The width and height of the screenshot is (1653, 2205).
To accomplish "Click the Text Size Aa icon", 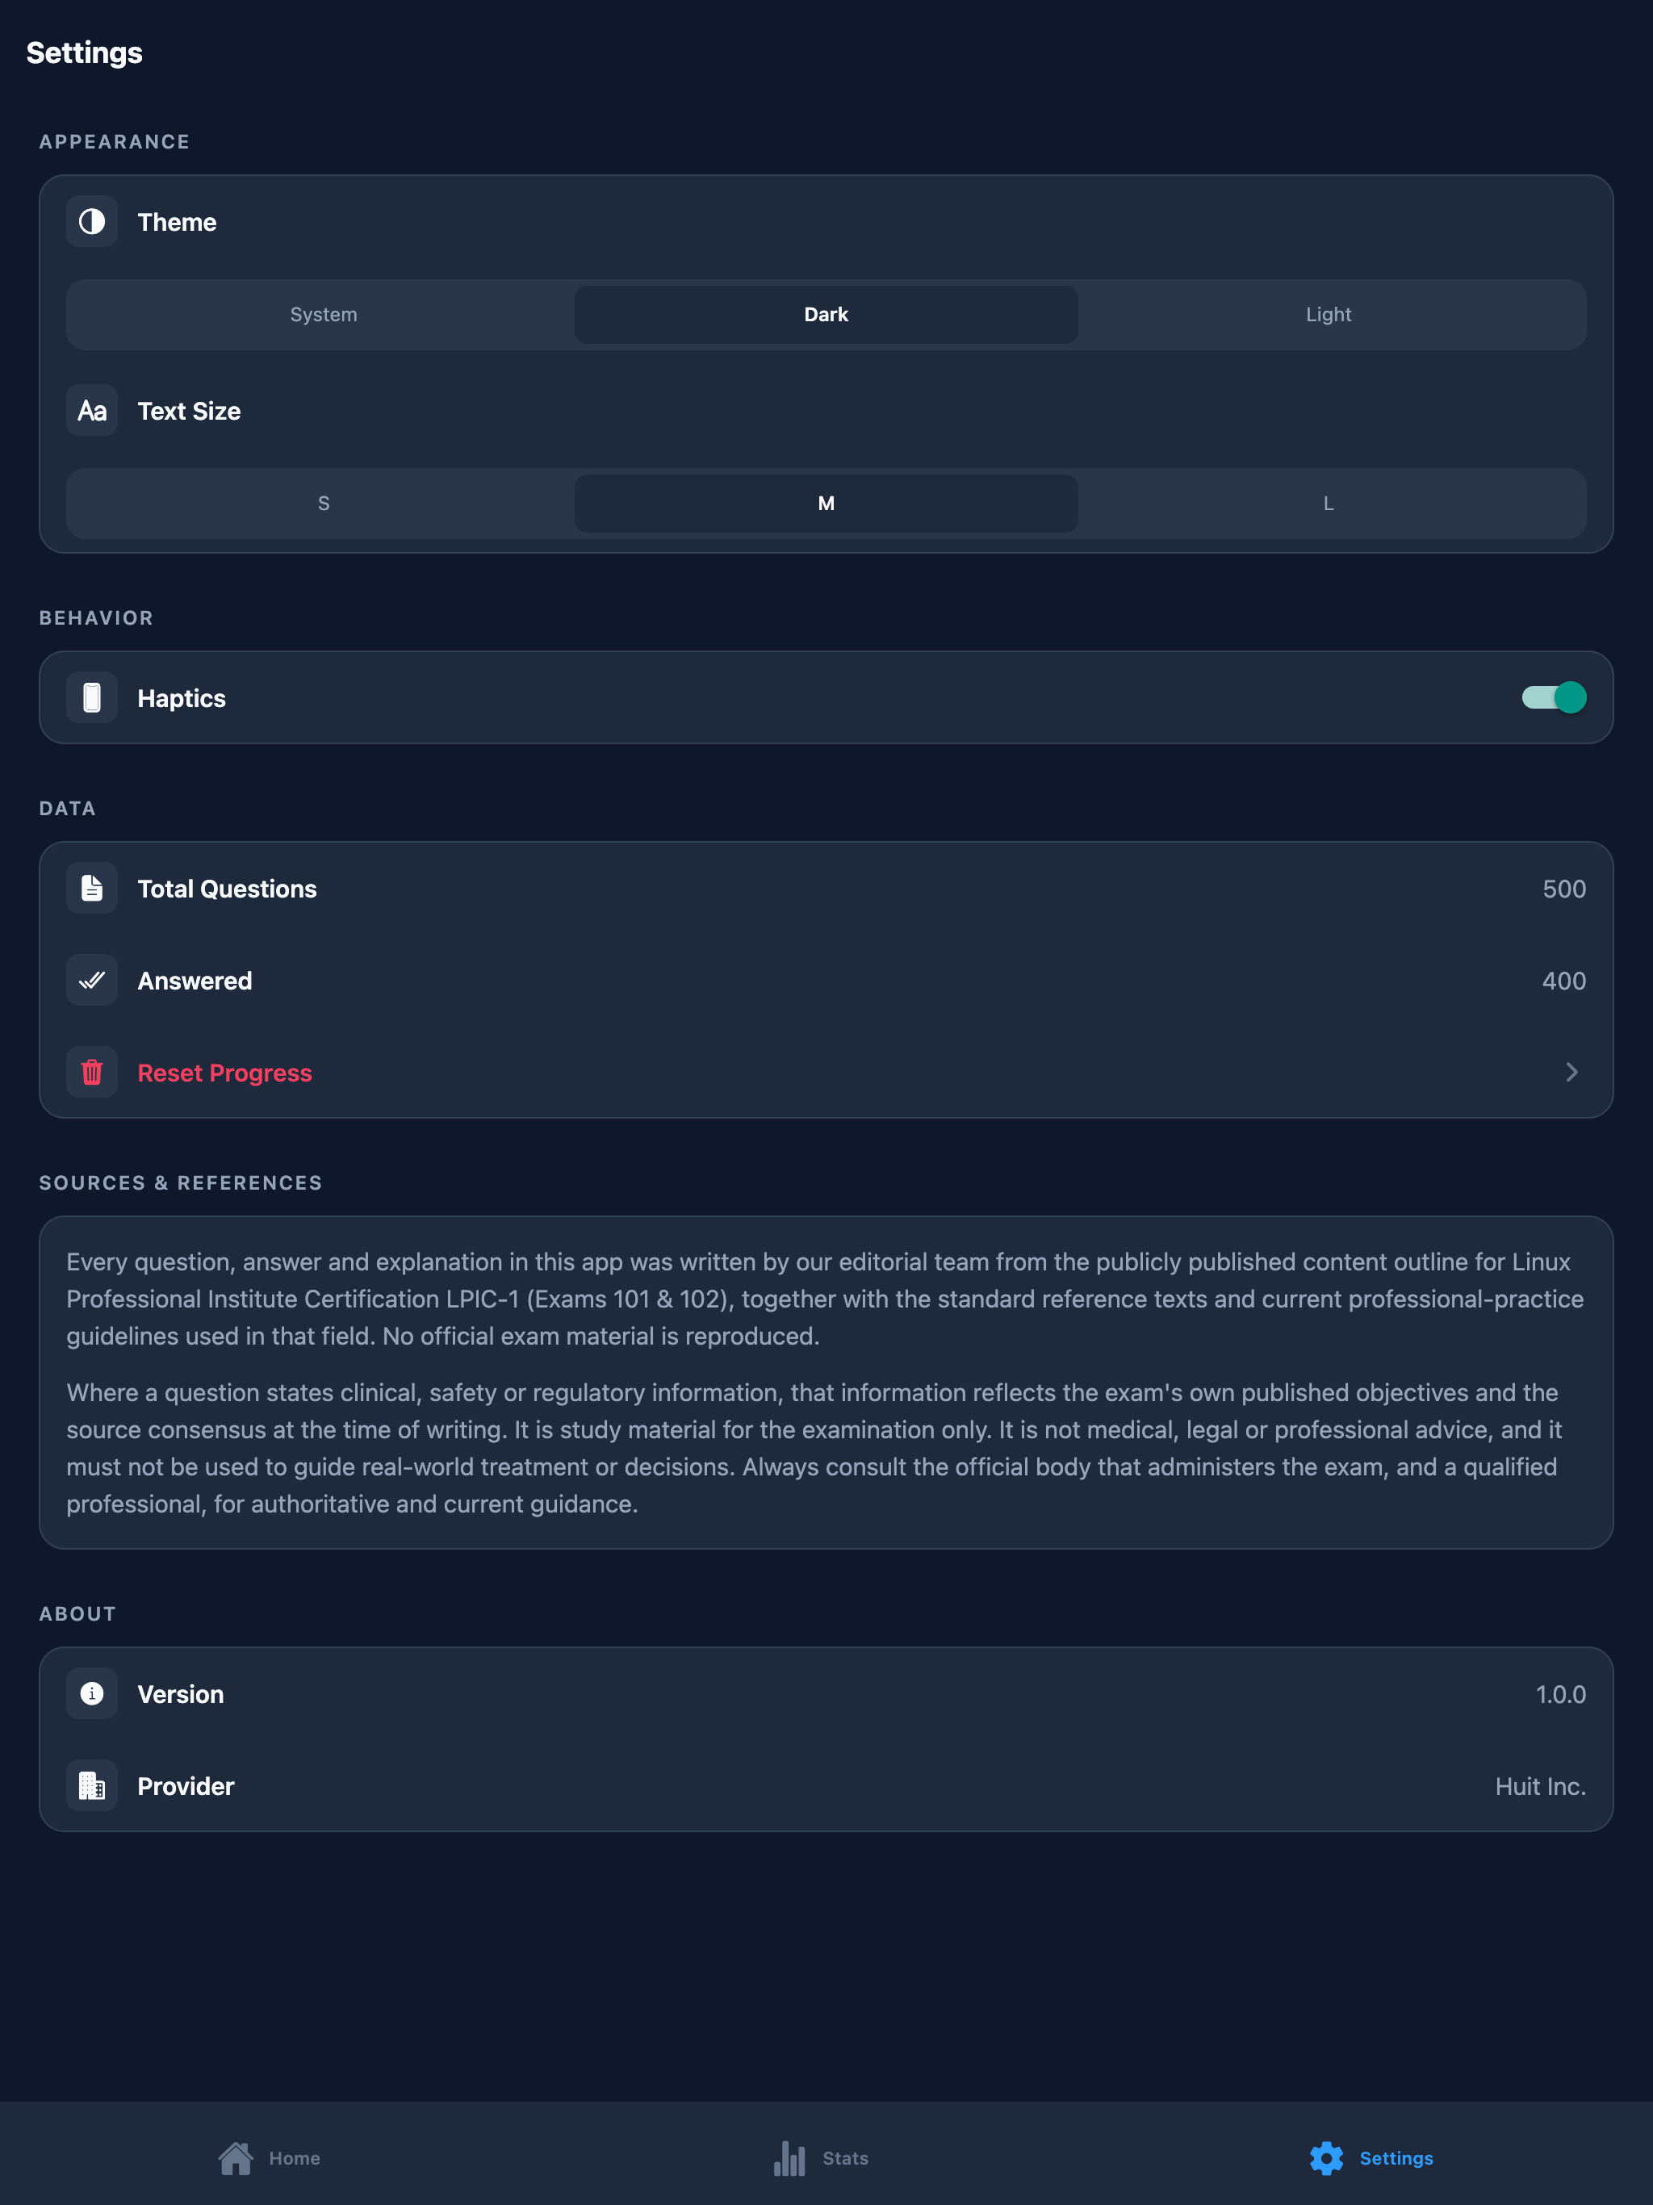I will 92,411.
